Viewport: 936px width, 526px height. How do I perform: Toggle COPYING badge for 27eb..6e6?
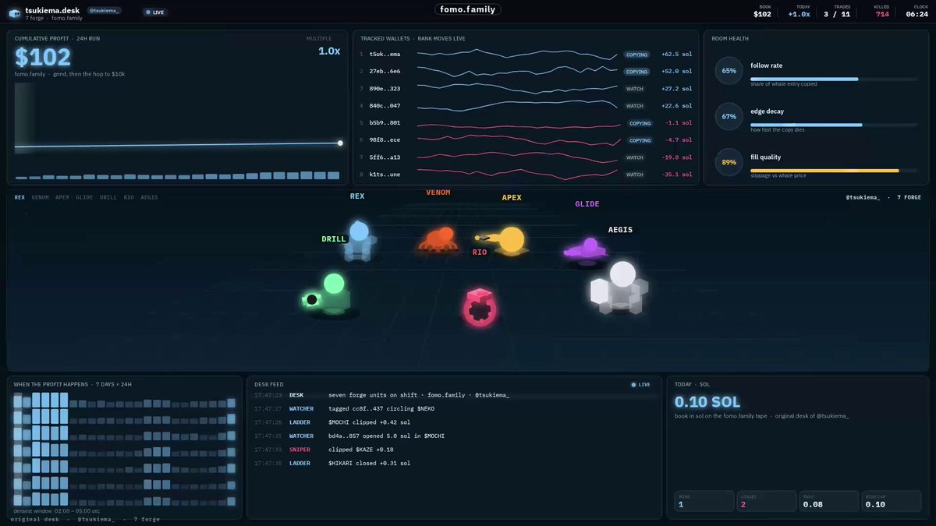[x=637, y=72]
